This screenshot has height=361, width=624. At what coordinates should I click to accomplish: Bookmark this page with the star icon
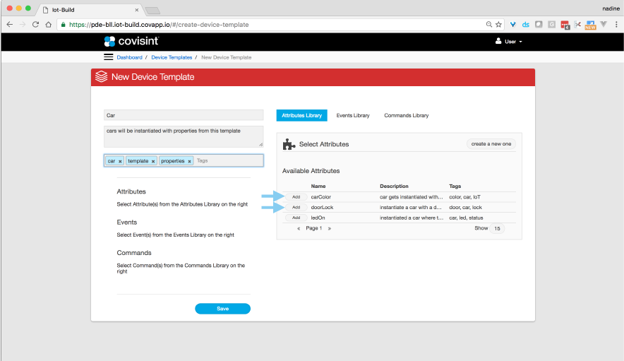(499, 24)
